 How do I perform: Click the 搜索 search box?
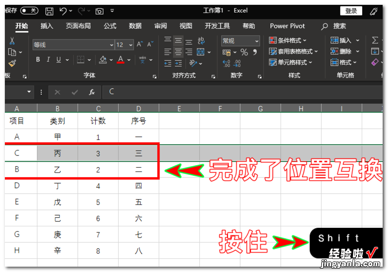(334, 26)
